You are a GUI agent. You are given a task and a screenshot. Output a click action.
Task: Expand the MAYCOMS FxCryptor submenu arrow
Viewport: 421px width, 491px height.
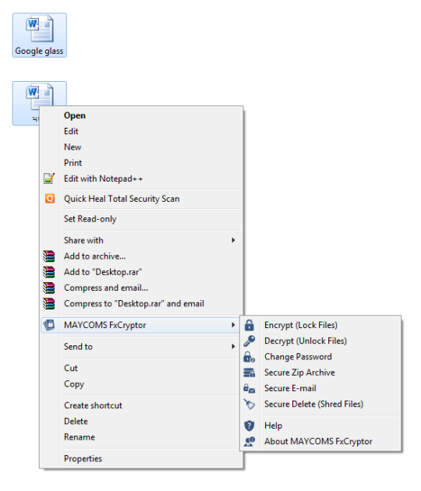tap(233, 325)
